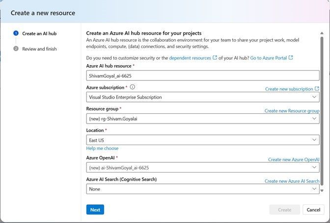Click the Azure subscription info icon
The image size is (330, 223).
click(133, 87)
